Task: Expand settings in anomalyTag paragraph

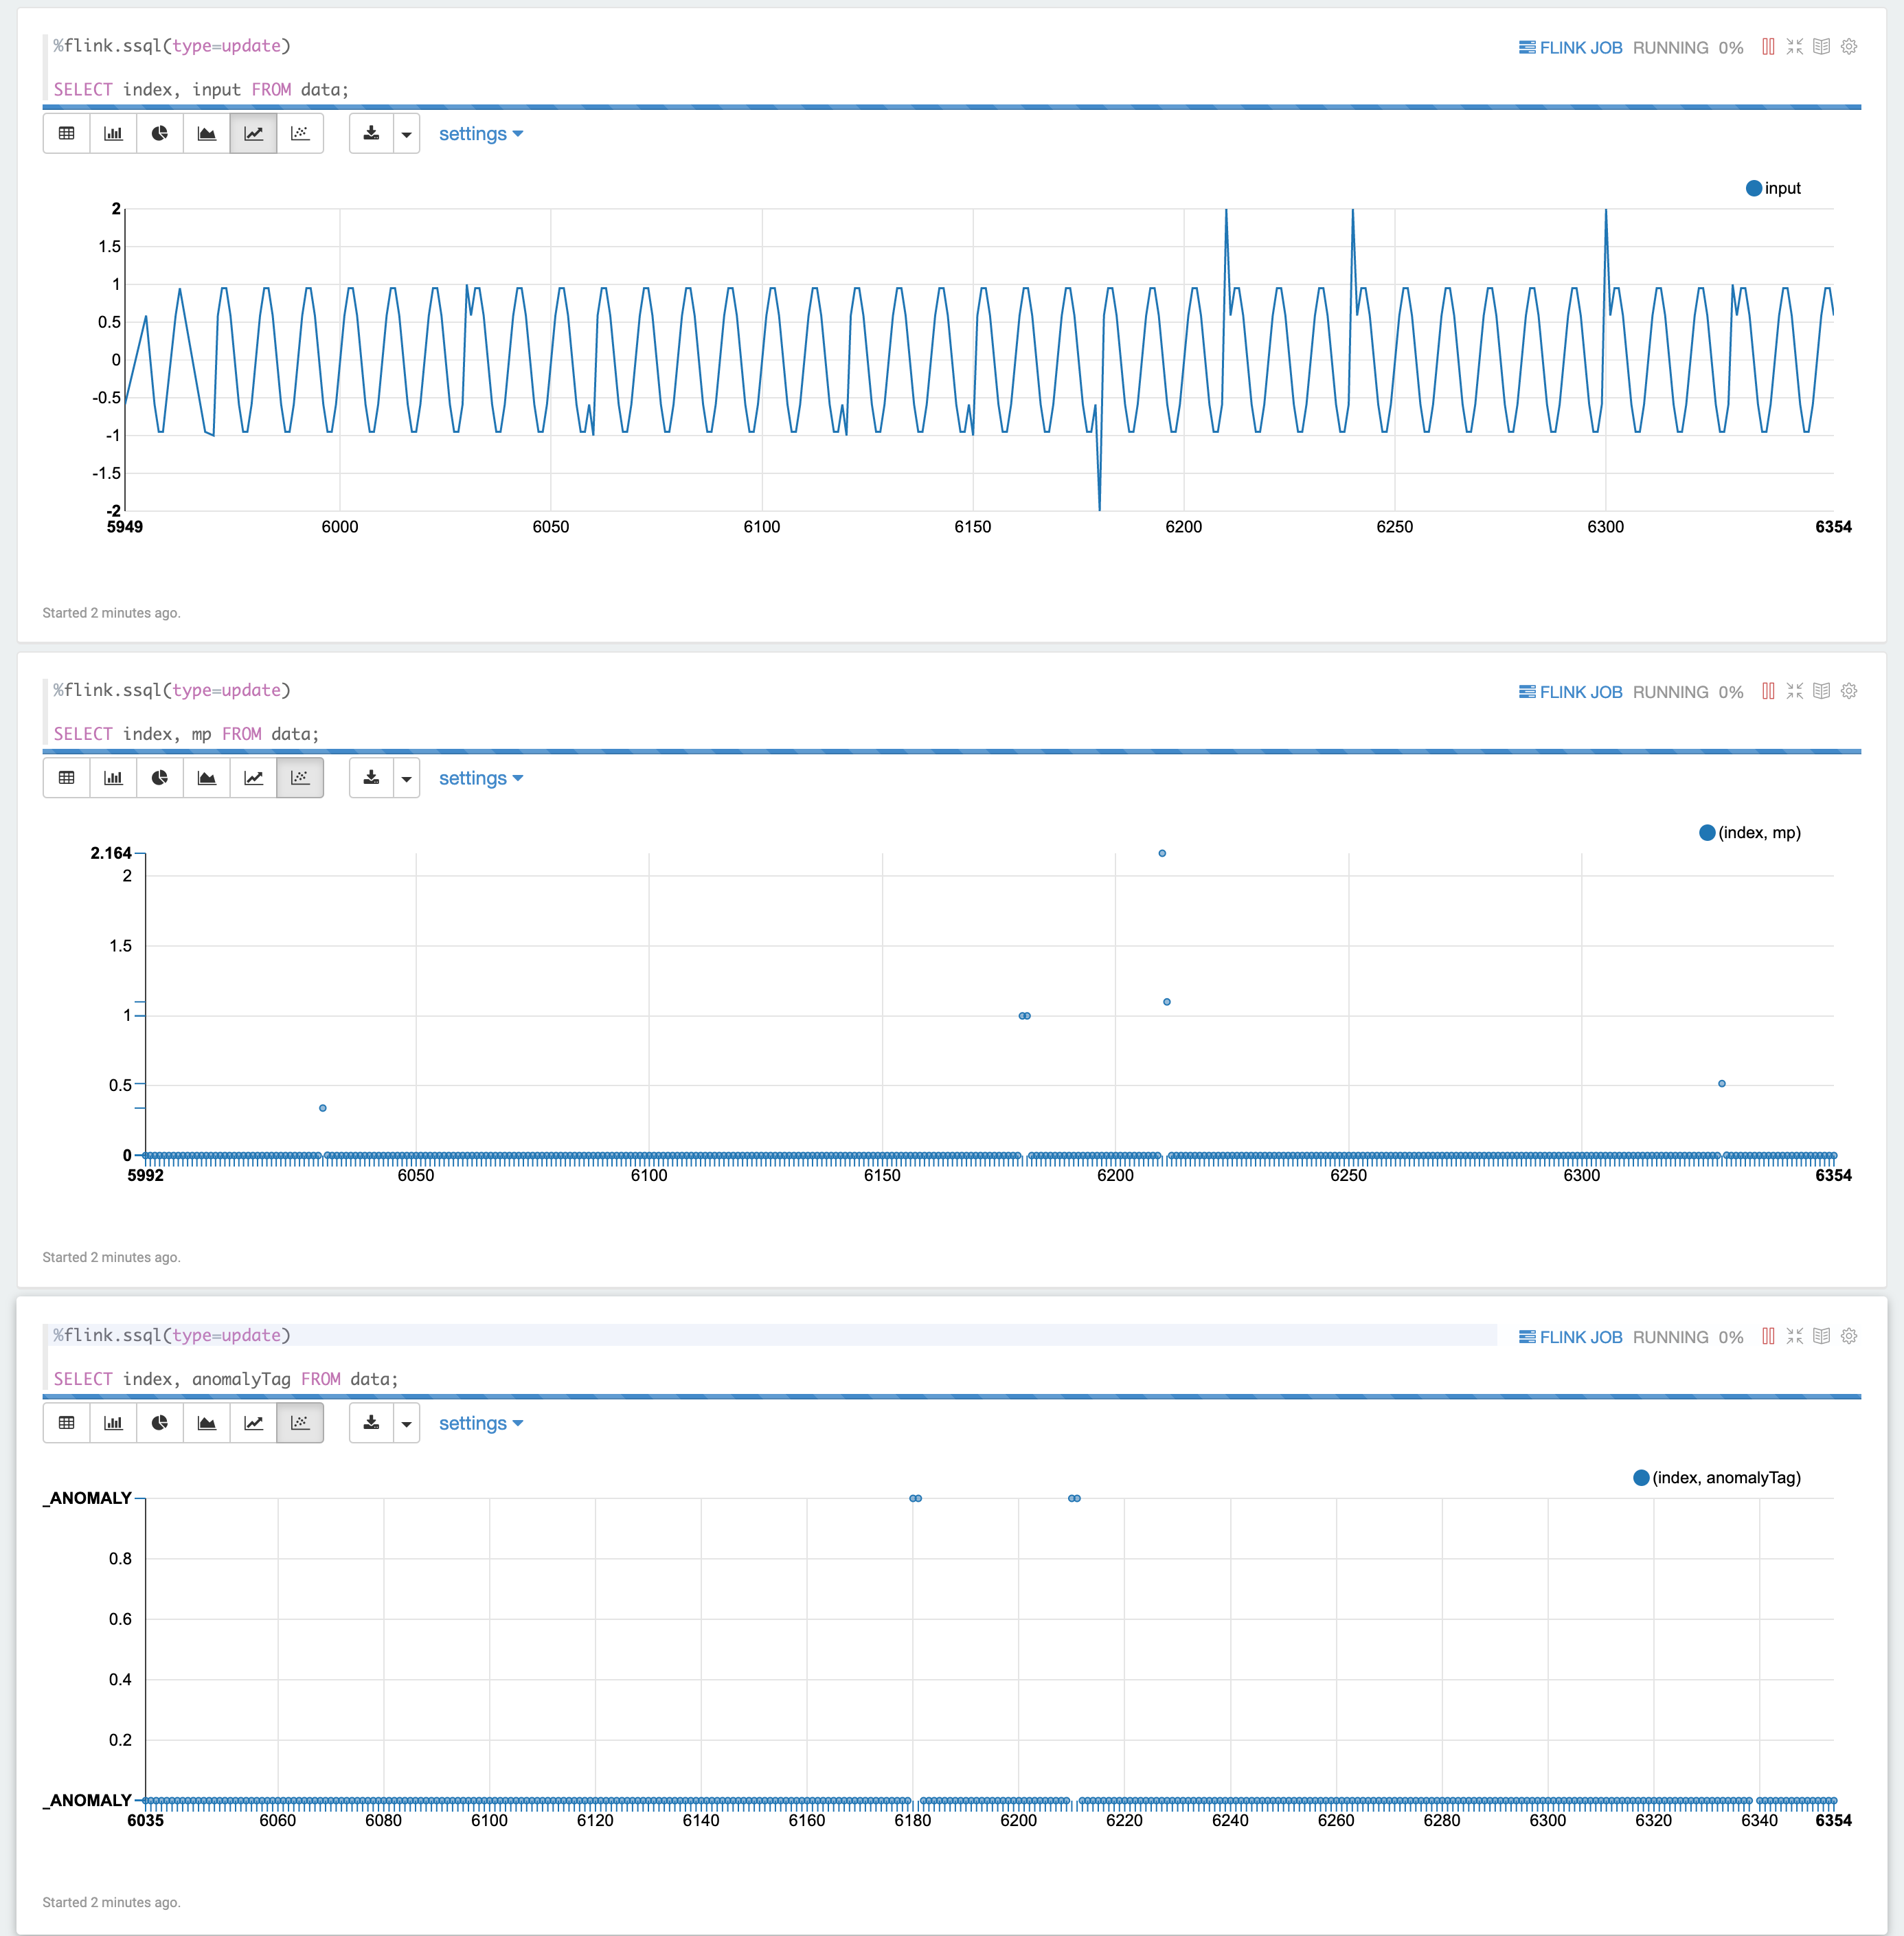Action: pyautogui.click(x=480, y=1423)
